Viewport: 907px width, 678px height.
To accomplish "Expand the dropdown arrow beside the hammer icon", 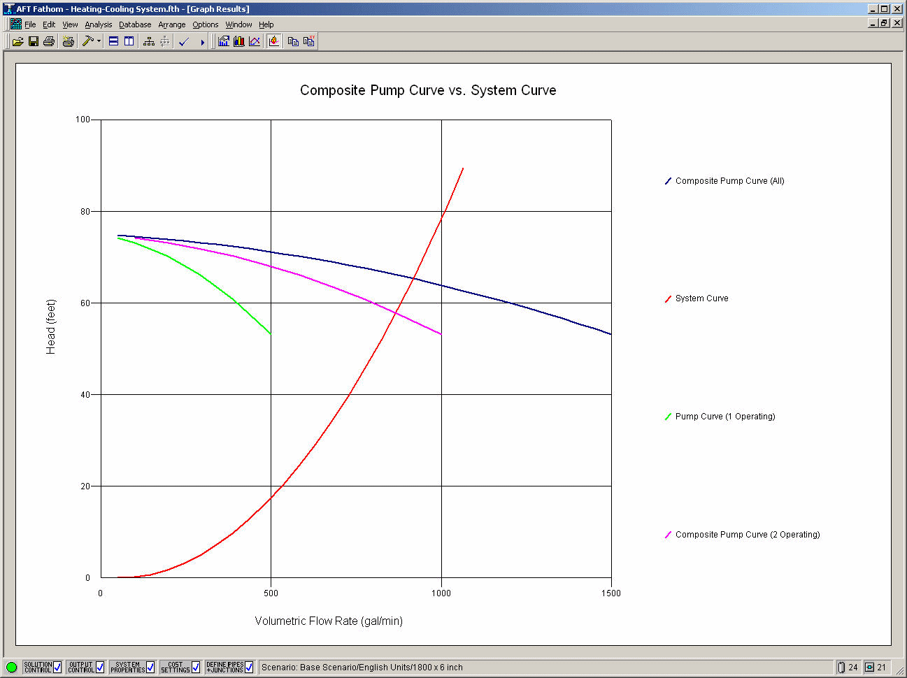I will point(99,42).
